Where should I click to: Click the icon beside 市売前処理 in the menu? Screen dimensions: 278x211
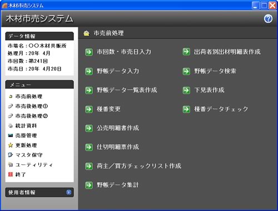pyautogui.click(x=11, y=96)
